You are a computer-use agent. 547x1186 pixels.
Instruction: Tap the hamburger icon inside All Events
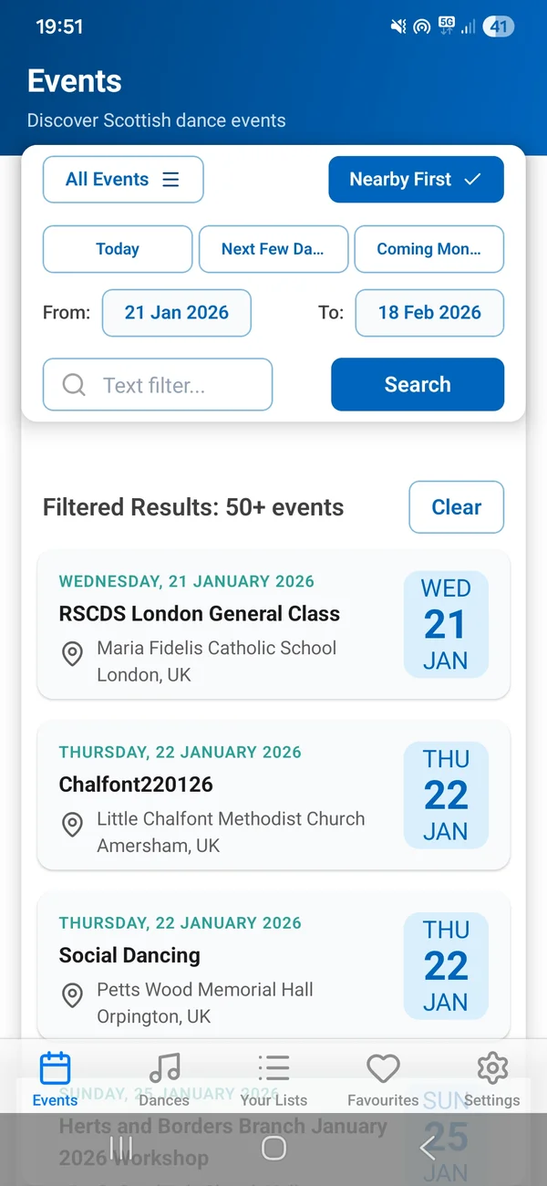[170, 179]
